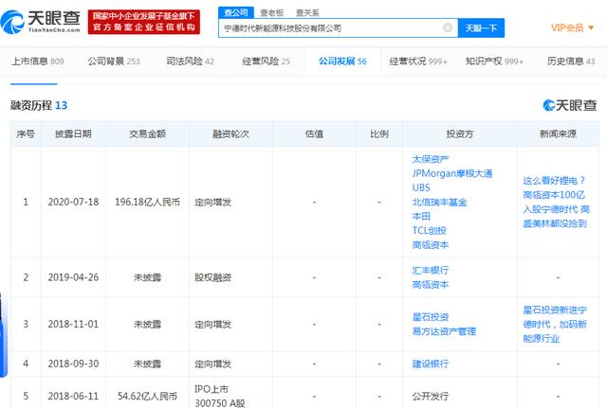Select the date cell 2018-11-01
This screenshot has width=607, height=408.
73,324
